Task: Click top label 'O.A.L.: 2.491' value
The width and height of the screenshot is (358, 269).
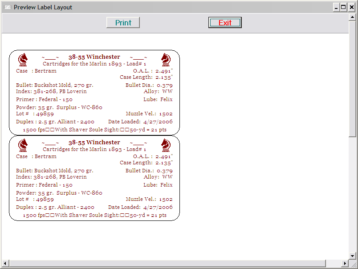Action: coord(153,71)
